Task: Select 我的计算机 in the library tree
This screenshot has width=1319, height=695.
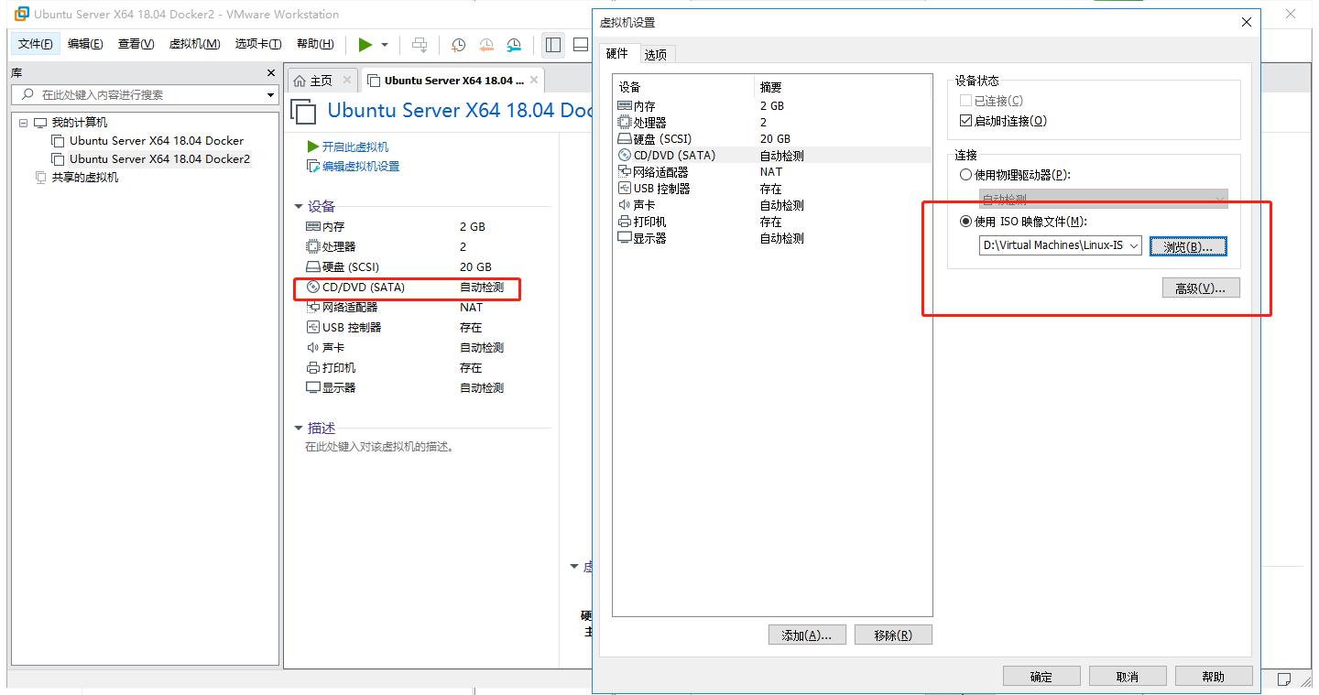Action: pos(80,123)
